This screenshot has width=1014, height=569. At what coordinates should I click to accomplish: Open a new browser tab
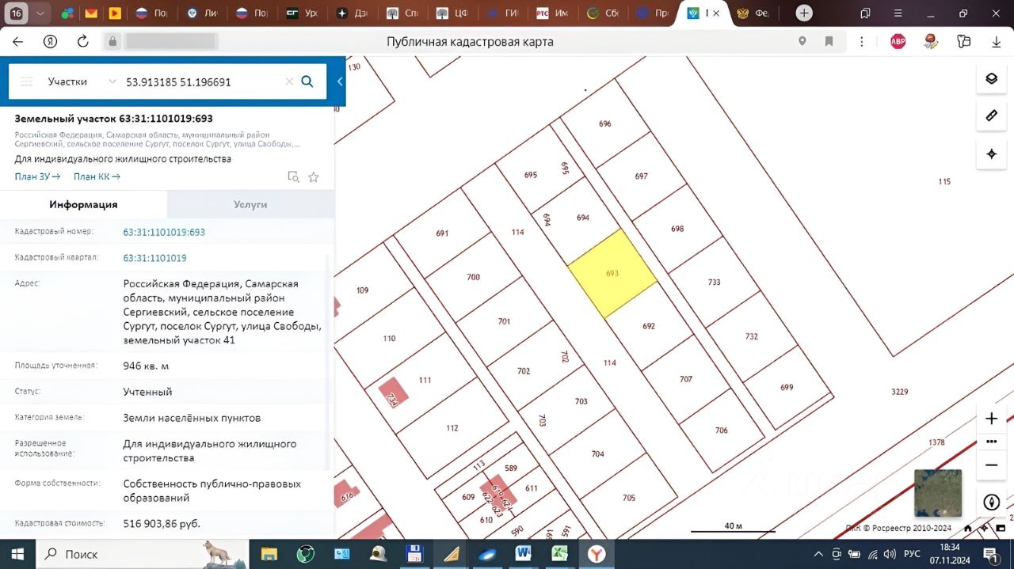click(804, 13)
